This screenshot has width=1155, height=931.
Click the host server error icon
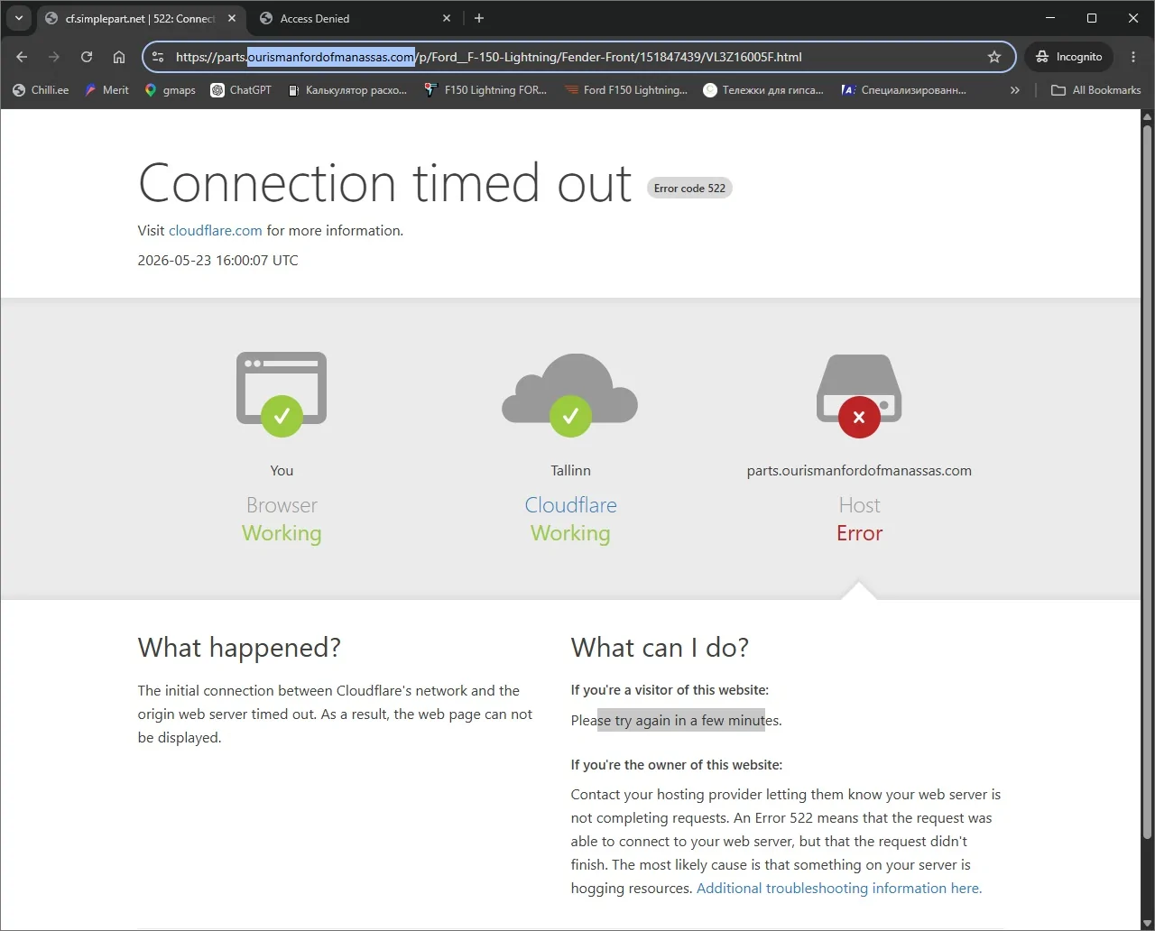(859, 395)
